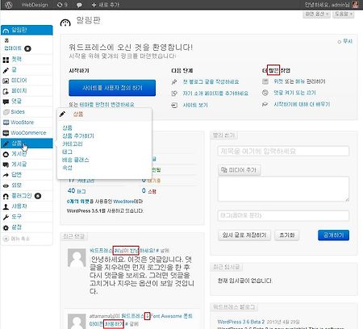Image resolution: width=363 pixels, height=329 pixels.
Task: Select 상품 추가하기 in the flyout submenu
Action: pos(78,135)
